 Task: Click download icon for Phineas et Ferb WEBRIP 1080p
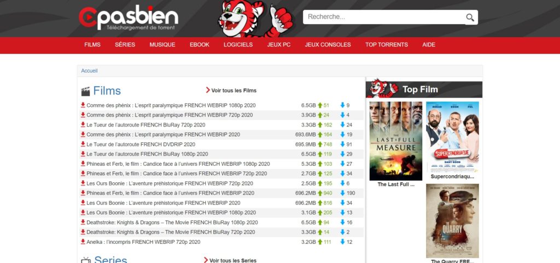click(83, 164)
